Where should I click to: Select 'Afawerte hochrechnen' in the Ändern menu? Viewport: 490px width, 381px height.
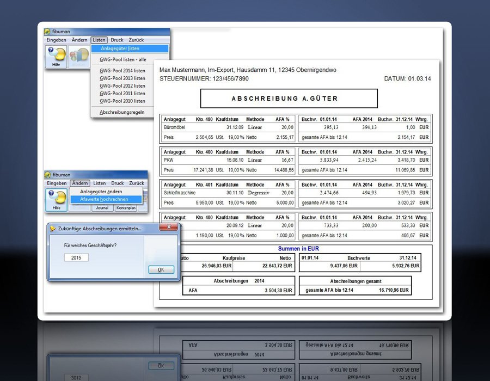[104, 200]
